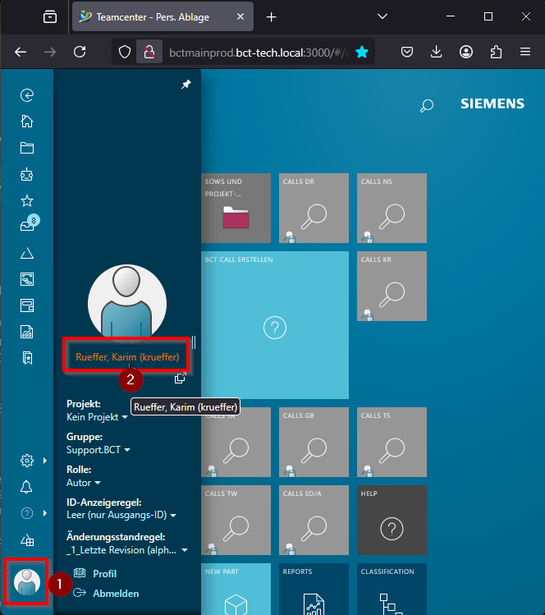
Task: Click the Firefox View icon left of tab
Action: pyautogui.click(x=50, y=17)
